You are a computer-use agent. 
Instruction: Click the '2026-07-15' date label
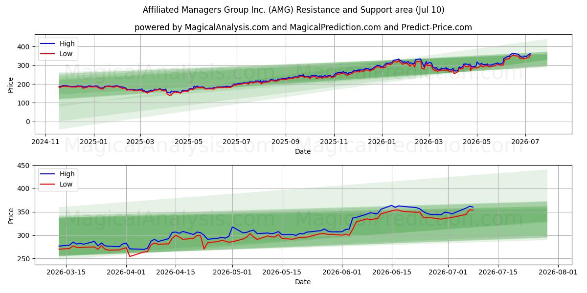tap(497, 272)
